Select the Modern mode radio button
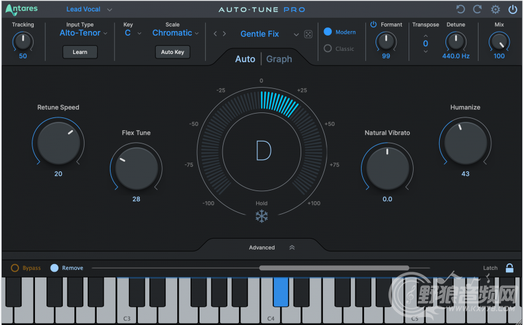Viewport: 523px width, 325px height. (x=327, y=32)
